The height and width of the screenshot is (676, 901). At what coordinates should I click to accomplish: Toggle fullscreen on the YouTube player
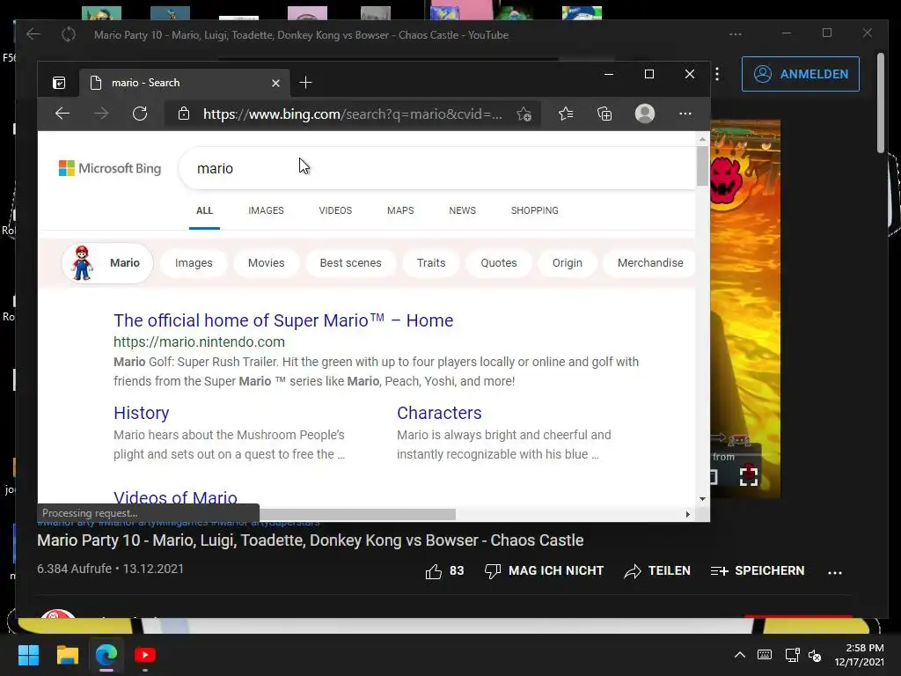click(x=748, y=476)
